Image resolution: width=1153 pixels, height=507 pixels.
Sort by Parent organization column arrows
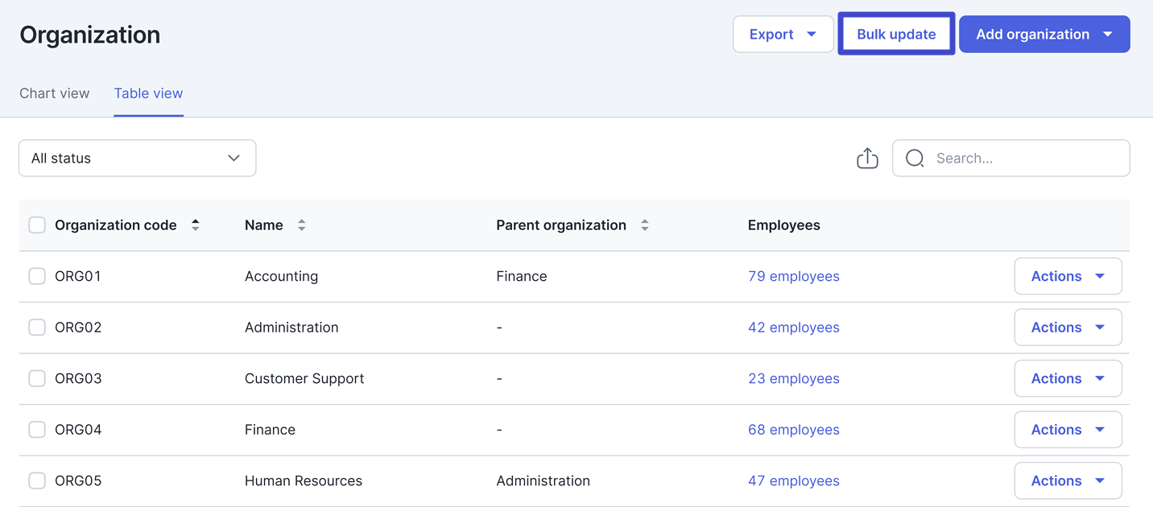(x=645, y=225)
